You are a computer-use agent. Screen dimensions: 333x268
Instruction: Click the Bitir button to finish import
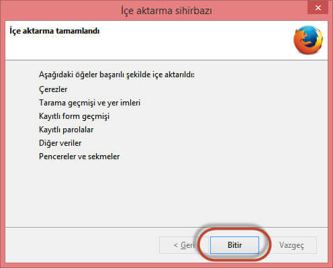point(234,245)
